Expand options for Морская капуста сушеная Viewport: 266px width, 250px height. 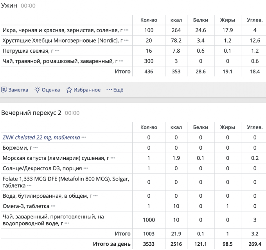pos(113,158)
